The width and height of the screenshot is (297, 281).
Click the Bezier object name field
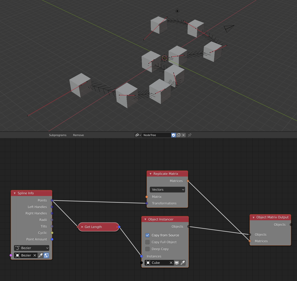(26, 255)
